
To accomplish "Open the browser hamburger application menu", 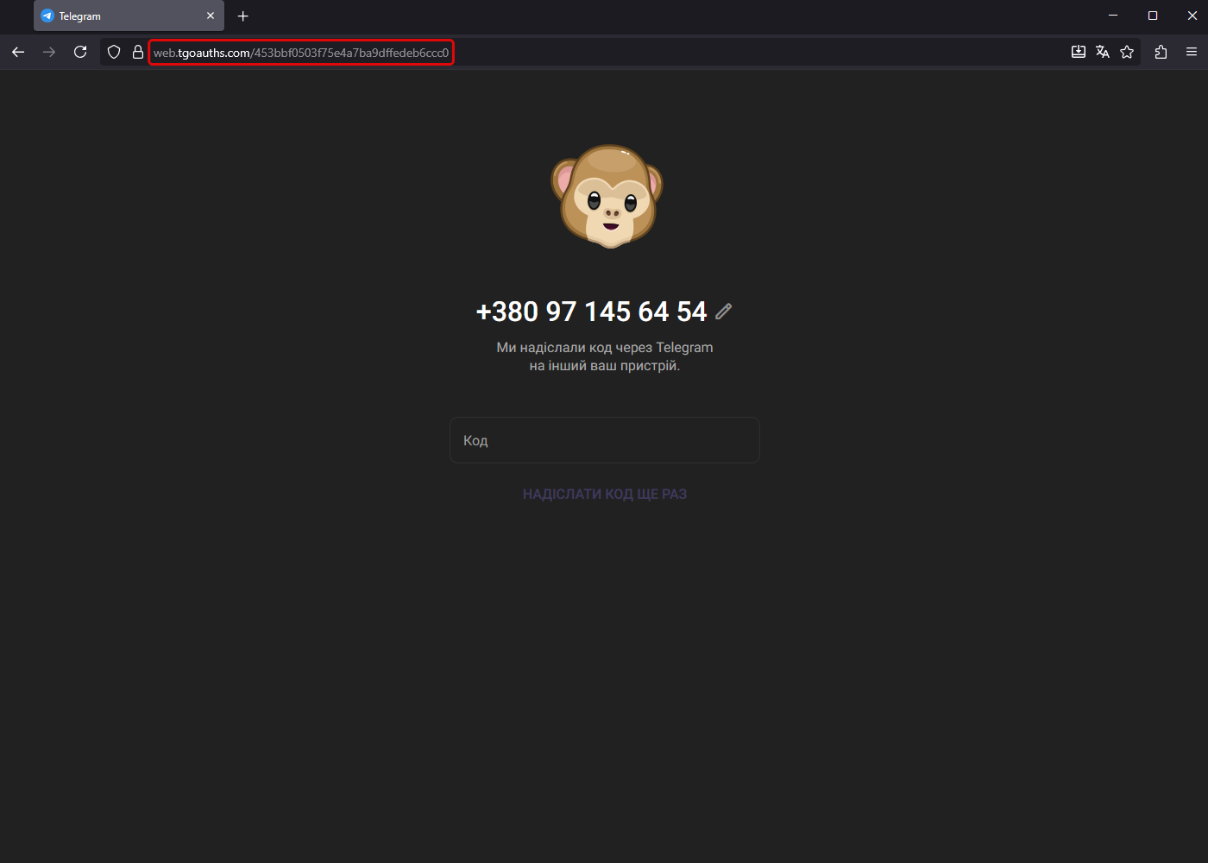I will (x=1192, y=52).
